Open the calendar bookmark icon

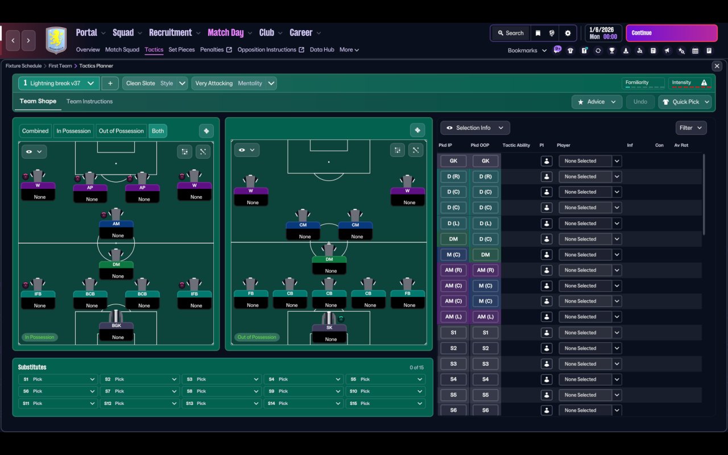695,51
